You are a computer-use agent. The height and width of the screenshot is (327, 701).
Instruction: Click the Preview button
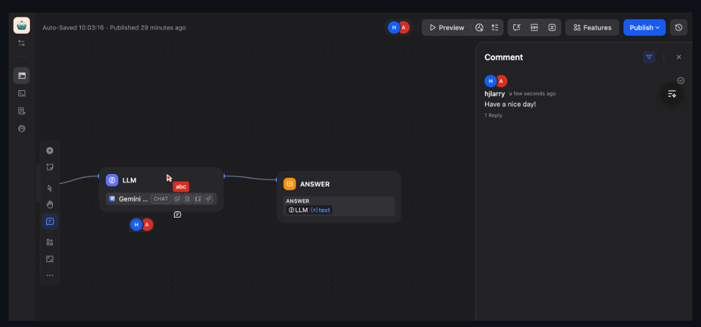coord(446,27)
